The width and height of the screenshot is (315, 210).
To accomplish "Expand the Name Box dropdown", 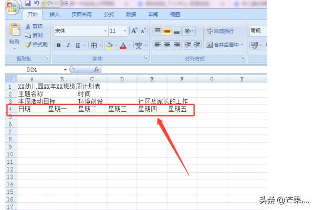I will click(x=65, y=70).
